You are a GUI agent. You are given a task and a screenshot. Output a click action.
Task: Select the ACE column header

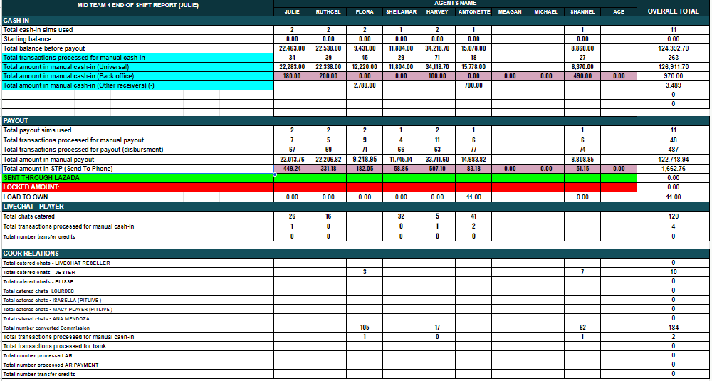point(619,12)
